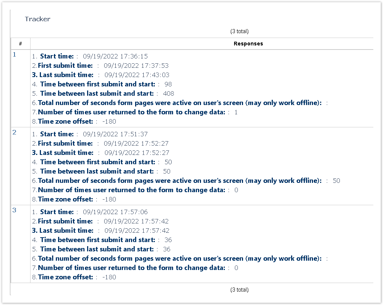Select start time 09/19/2022 17:36:15

115,57
